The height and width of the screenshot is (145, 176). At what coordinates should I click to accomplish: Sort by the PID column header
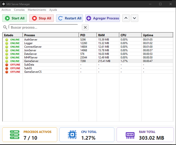point(88,35)
